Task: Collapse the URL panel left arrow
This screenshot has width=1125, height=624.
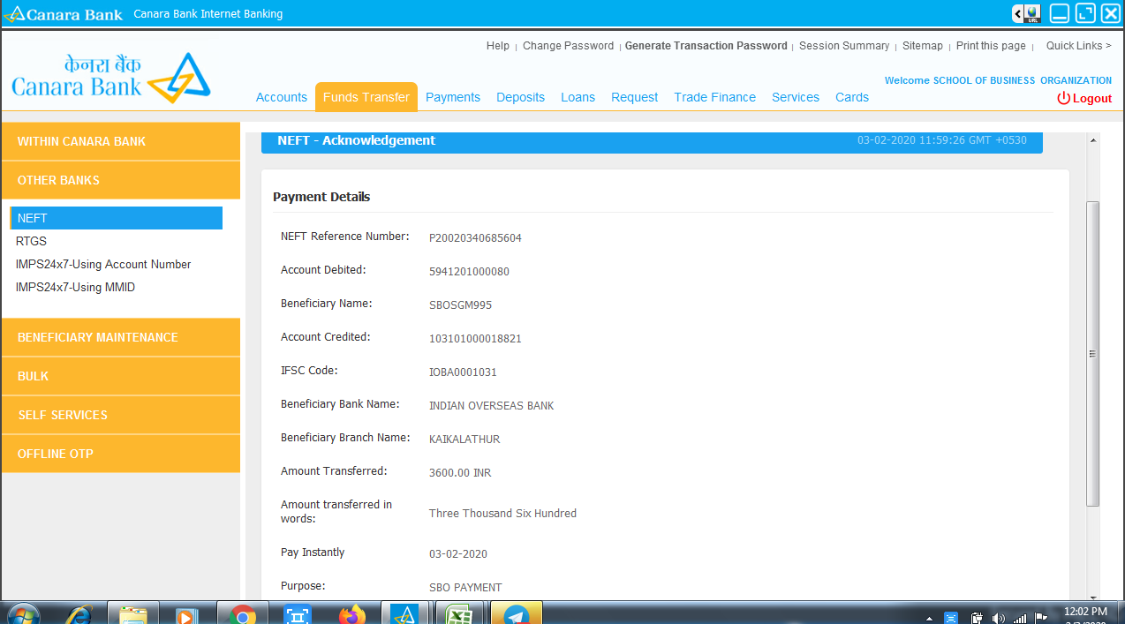Action: coord(1018,13)
